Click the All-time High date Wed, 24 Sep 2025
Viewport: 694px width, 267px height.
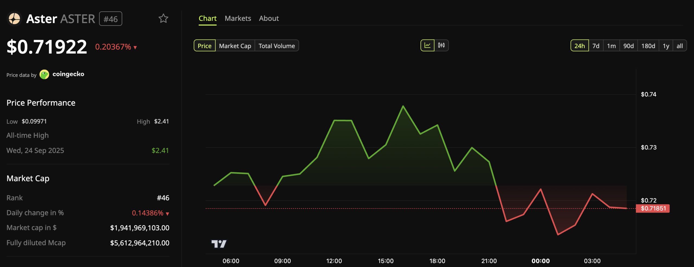click(x=35, y=150)
